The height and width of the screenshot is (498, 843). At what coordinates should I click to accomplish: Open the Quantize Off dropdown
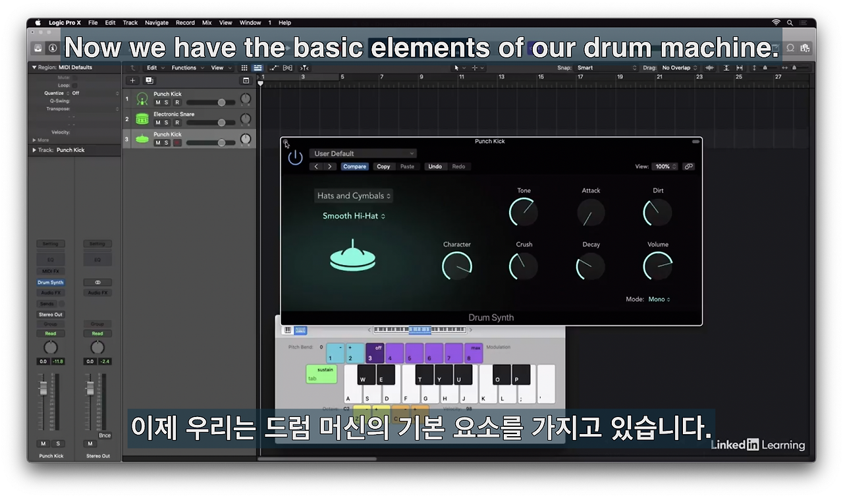[x=95, y=93]
